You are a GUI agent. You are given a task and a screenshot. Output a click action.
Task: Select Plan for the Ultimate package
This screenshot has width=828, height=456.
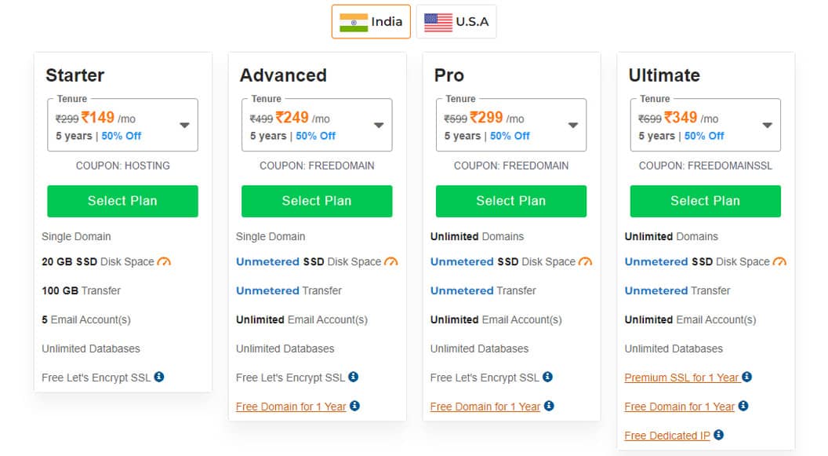point(705,201)
